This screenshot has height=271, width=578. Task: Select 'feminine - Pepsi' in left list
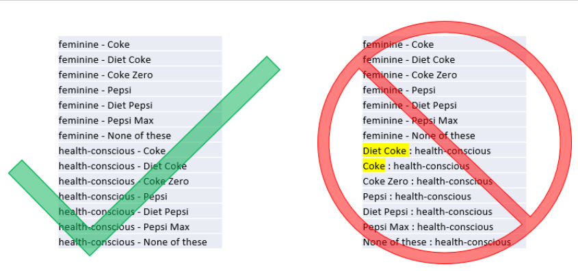point(140,90)
